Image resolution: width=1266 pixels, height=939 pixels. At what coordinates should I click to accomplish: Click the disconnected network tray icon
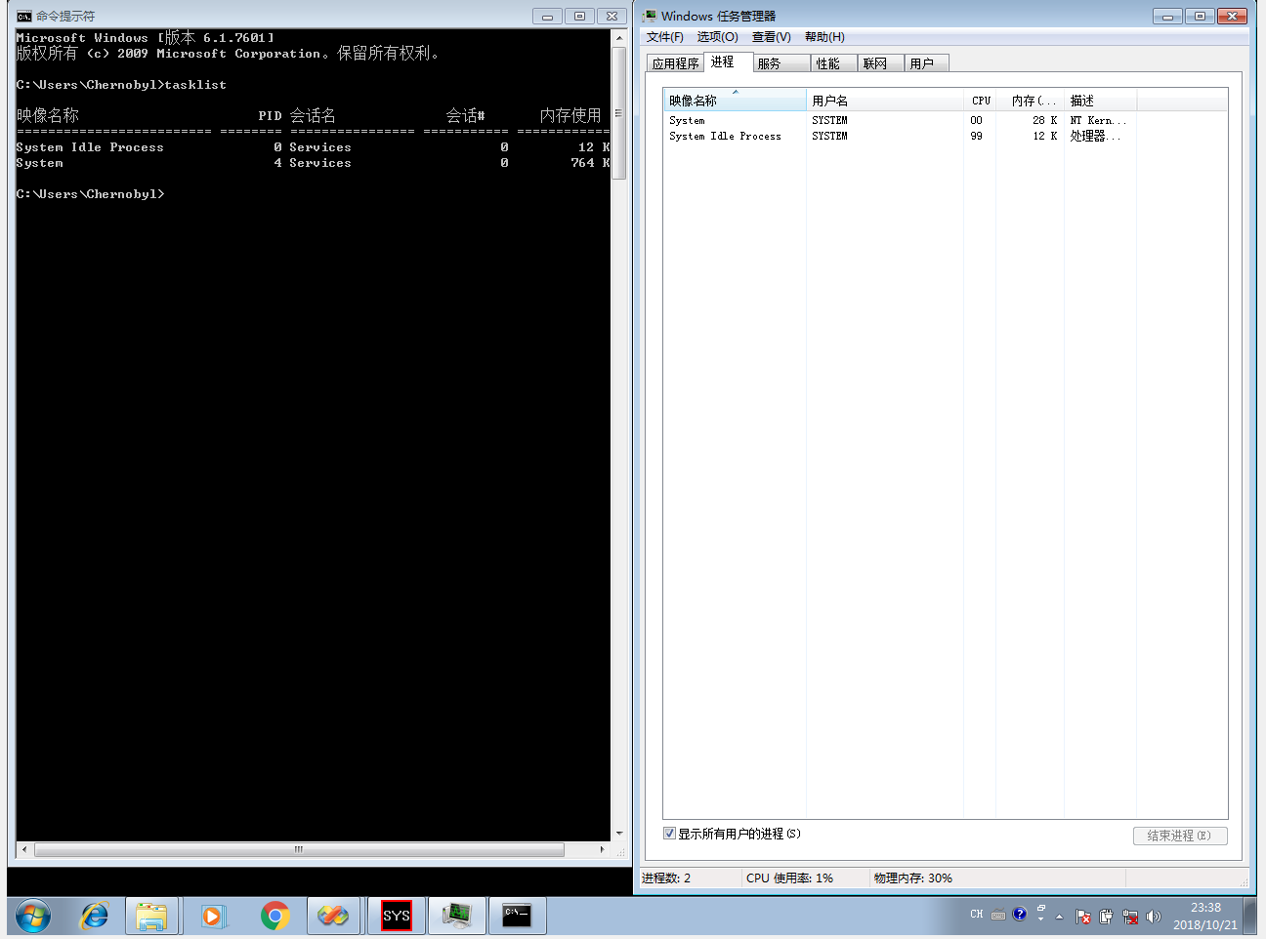tap(1130, 917)
